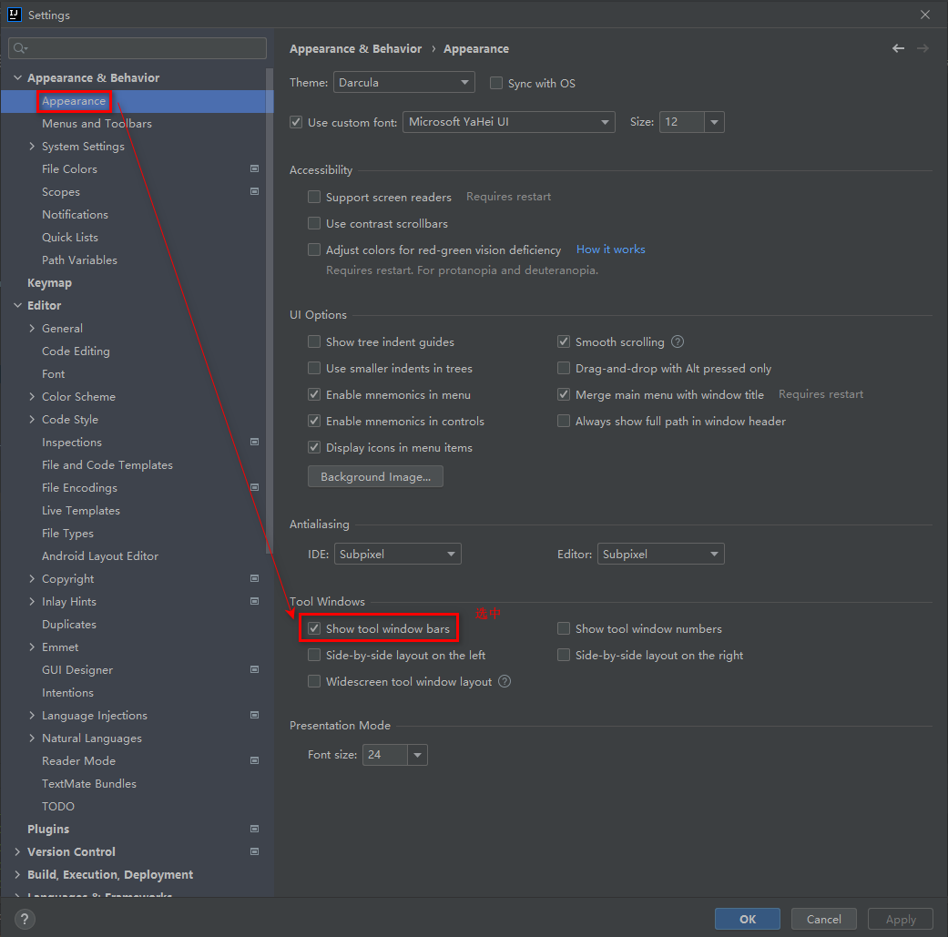This screenshot has width=948, height=937.
Task: Click project-level icon beside Inspections
Action: (x=255, y=442)
